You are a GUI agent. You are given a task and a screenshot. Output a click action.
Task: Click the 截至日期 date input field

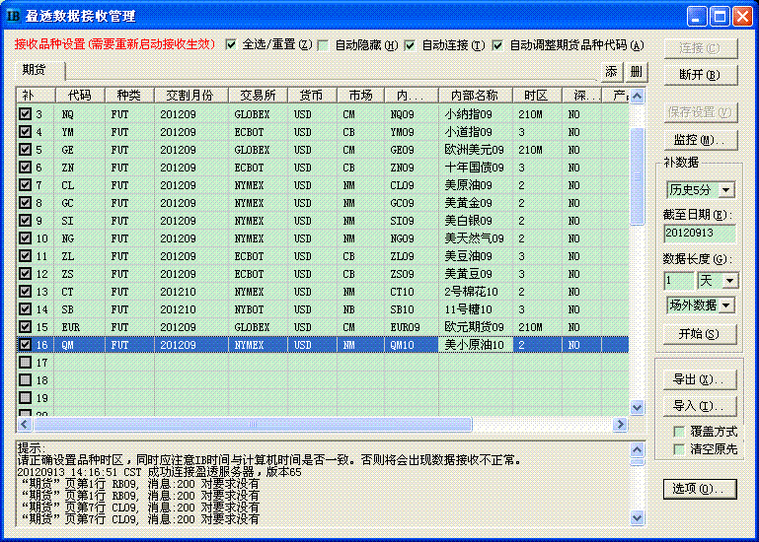pyautogui.click(x=699, y=234)
